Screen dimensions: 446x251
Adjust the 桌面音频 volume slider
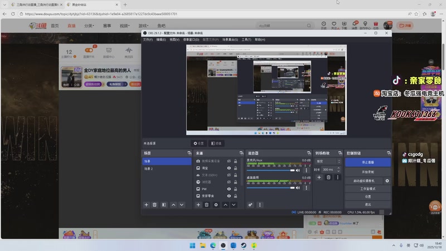pyautogui.click(x=270, y=188)
